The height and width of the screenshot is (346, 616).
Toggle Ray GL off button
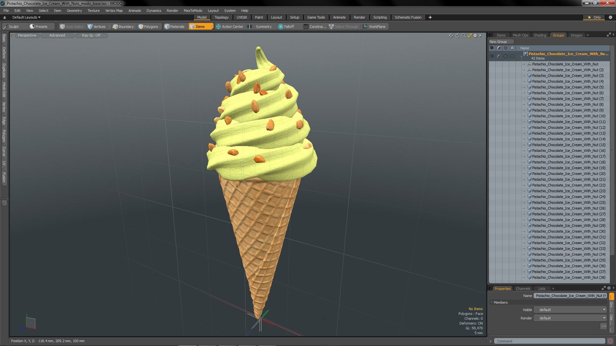click(x=91, y=36)
